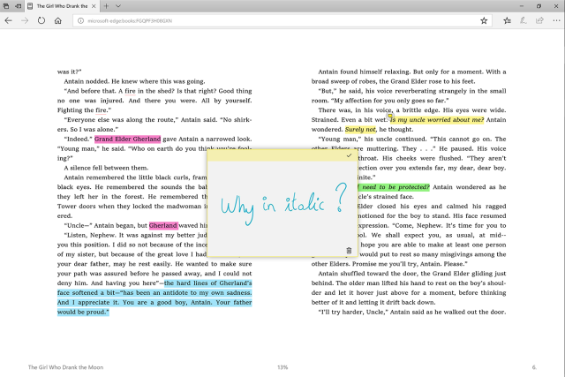Click book title The Girl Who Drank the Moon footer

[65, 367]
